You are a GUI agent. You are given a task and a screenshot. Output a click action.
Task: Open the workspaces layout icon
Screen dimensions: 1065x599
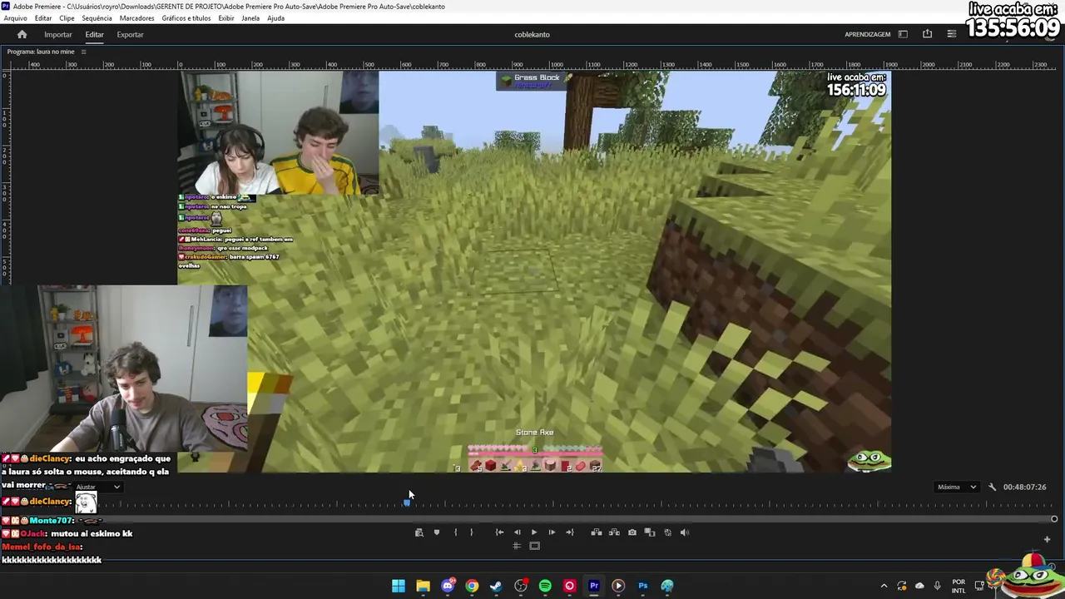pyautogui.click(x=903, y=34)
